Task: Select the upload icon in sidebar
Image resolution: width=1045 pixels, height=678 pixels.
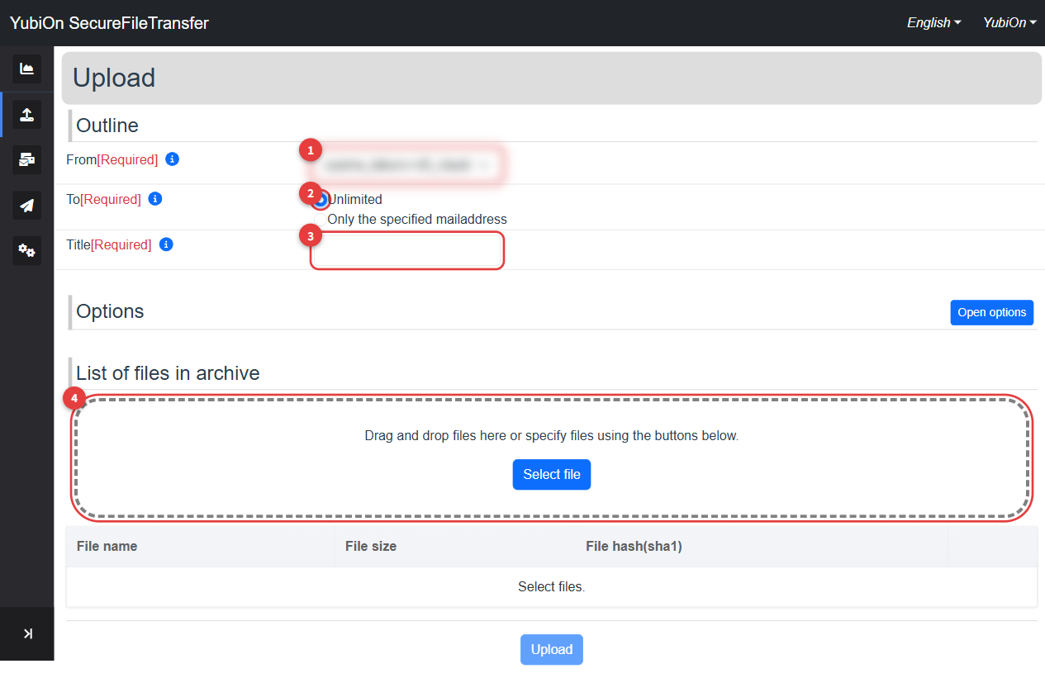Action: click(x=26, y=114)
